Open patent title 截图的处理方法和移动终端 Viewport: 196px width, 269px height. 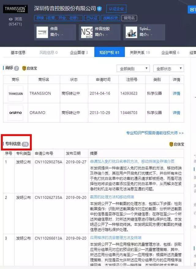pos(112,197)
